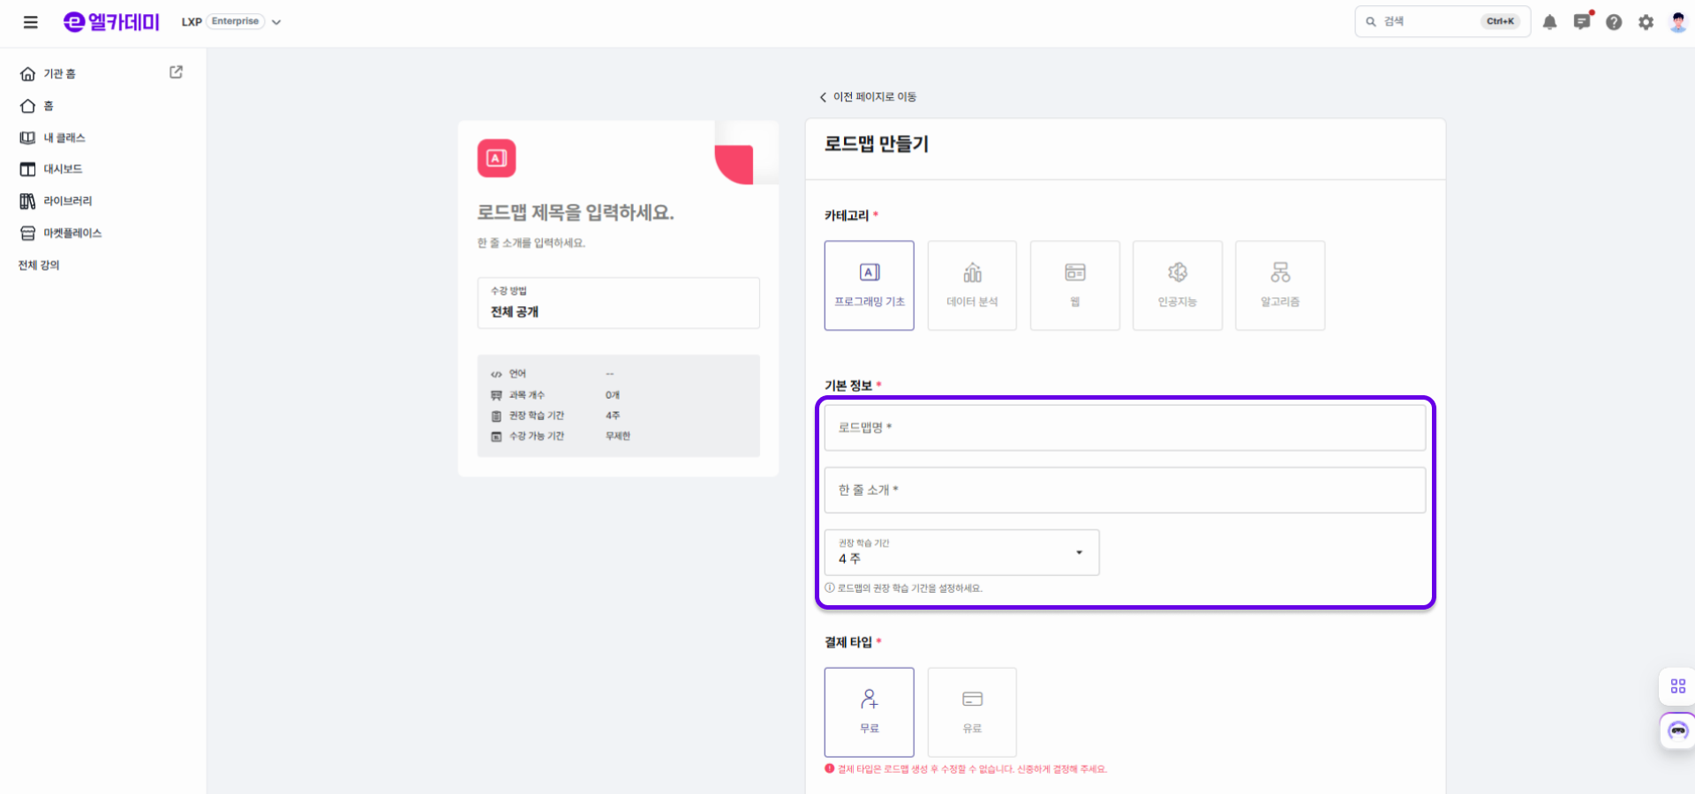This screenshot has width=1695, height=794.
Task: Choose the 무료 payment type
Action: 869,711
